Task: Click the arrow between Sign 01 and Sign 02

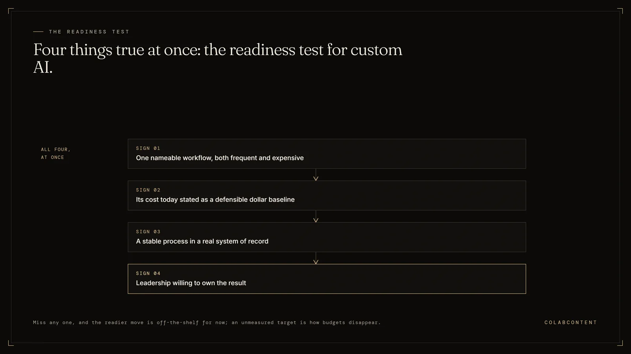Action: coord(315,175)
